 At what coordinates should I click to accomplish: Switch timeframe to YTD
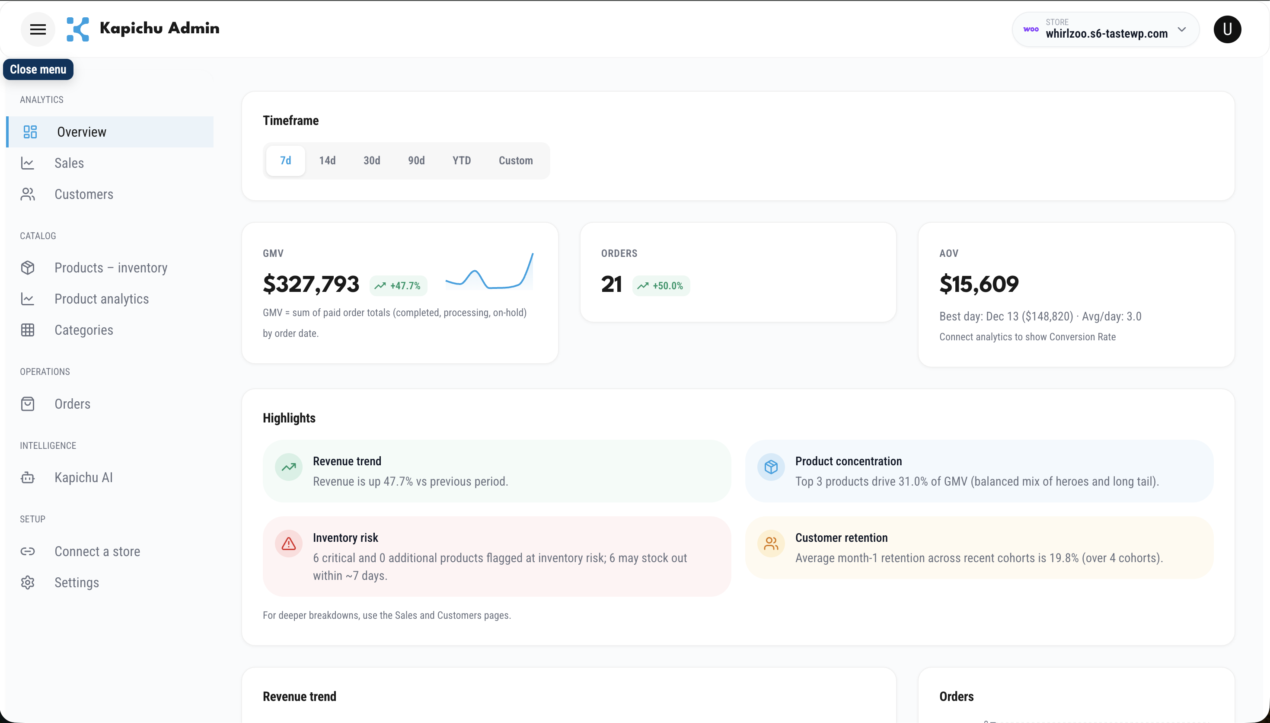461,160
